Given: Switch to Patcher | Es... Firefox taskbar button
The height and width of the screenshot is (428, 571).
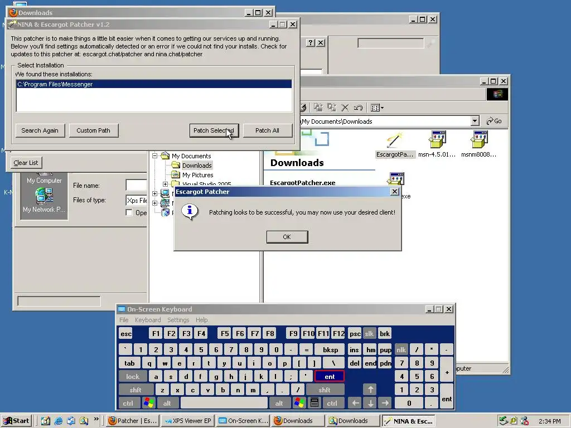Looking at the screenshot, I should point(133,421).
